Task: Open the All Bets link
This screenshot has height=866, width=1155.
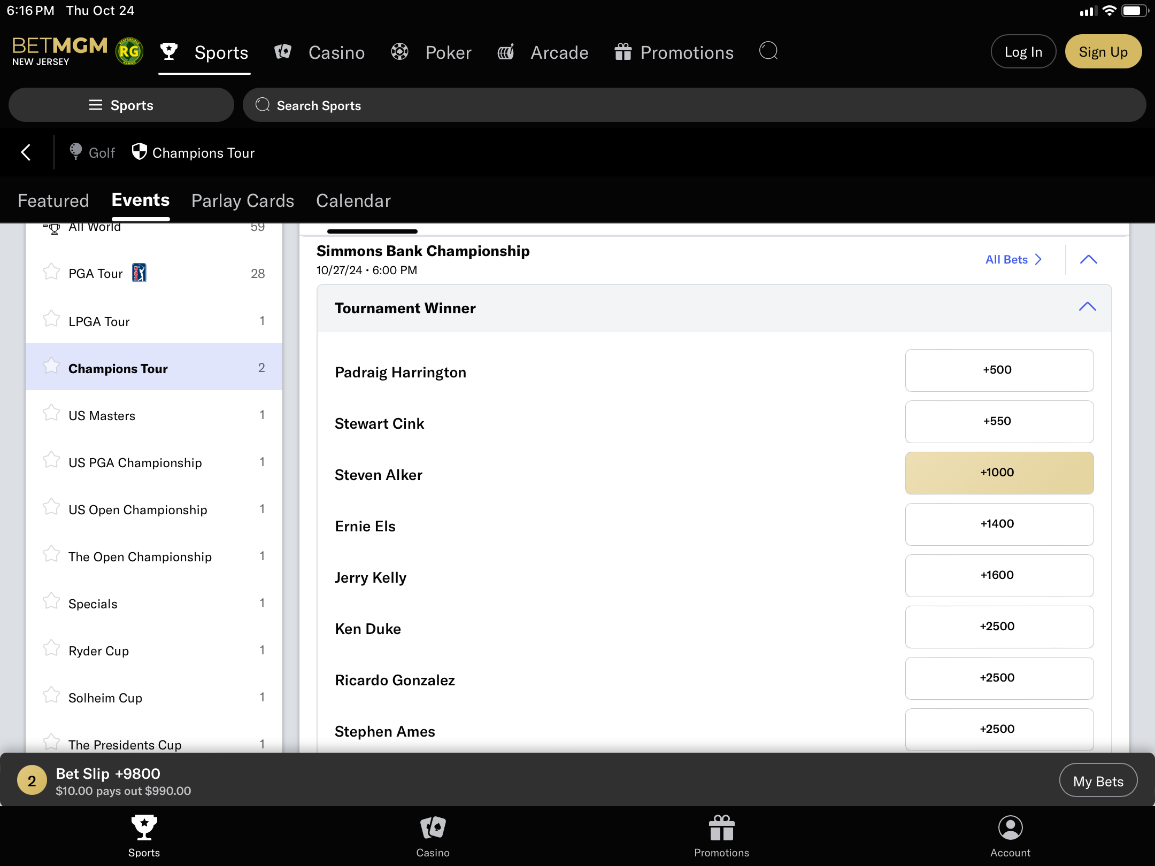Action: (1014, 259)
